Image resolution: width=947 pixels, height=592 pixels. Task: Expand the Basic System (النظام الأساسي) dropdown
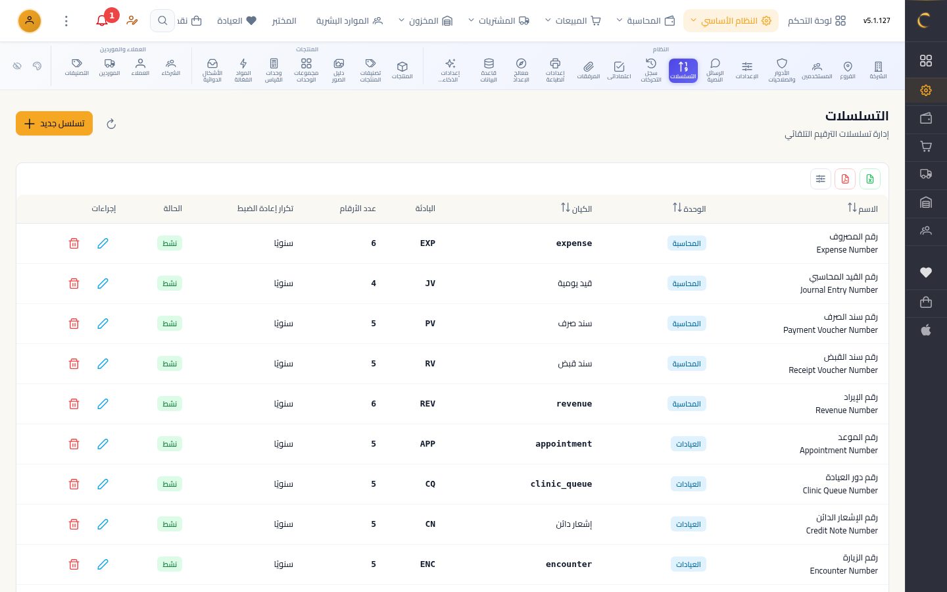pyautogui.click(x=731, y=21)
